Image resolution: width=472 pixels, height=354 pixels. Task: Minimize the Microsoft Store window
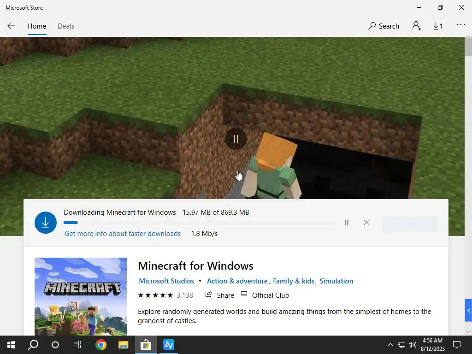tap(419, 7)
